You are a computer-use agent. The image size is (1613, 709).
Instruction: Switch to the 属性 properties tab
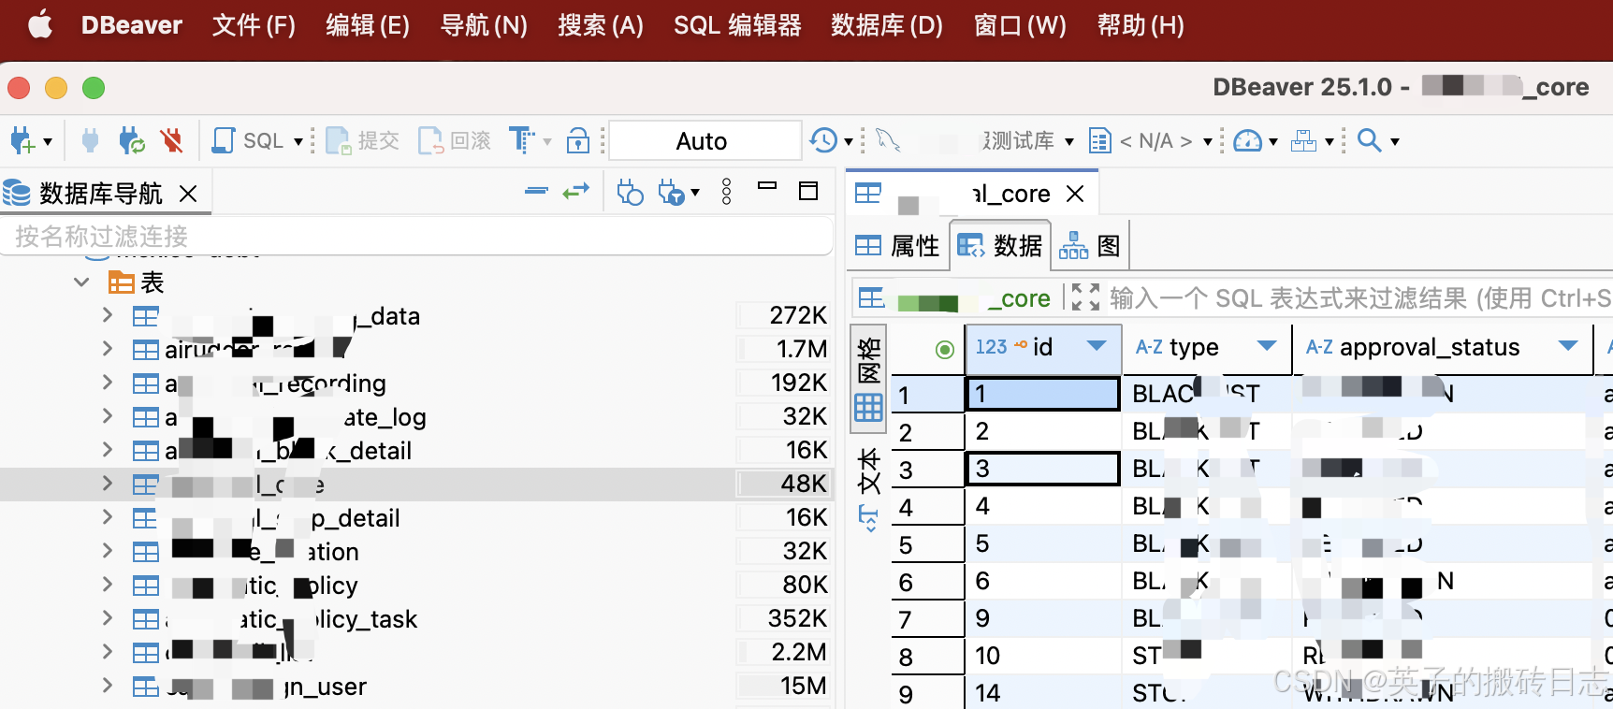897,246
